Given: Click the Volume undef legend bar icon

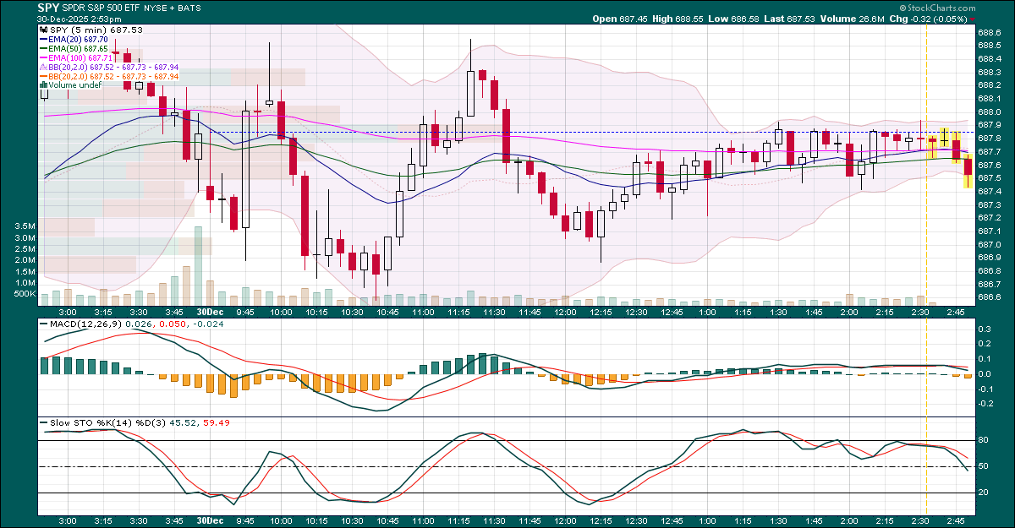Looking at the screenshot, I should pyautogui.click(x=44, y=85).
